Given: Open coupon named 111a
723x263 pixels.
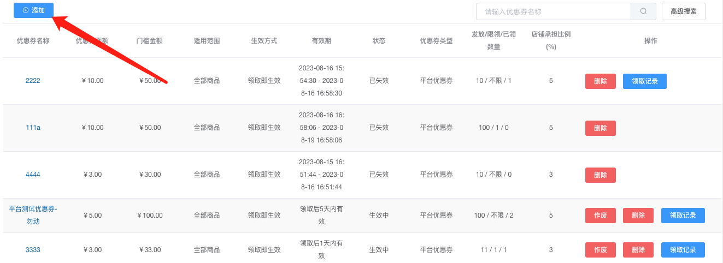Looking at the screenshot, I should pyautogui.click(x=33, y=128).
